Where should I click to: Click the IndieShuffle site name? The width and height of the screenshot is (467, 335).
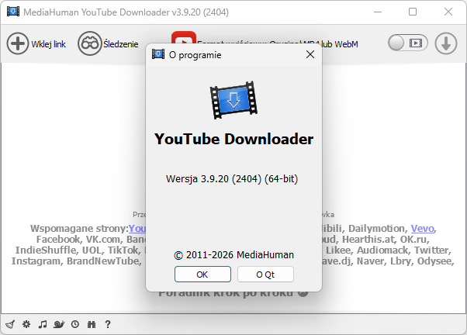pos(47,250)
